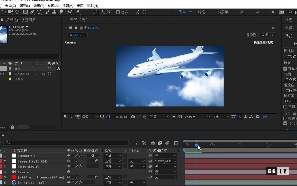This screenshot has height=186, width=297.
Task: Show the channel and color management settings icon
Action: [145, 117]
